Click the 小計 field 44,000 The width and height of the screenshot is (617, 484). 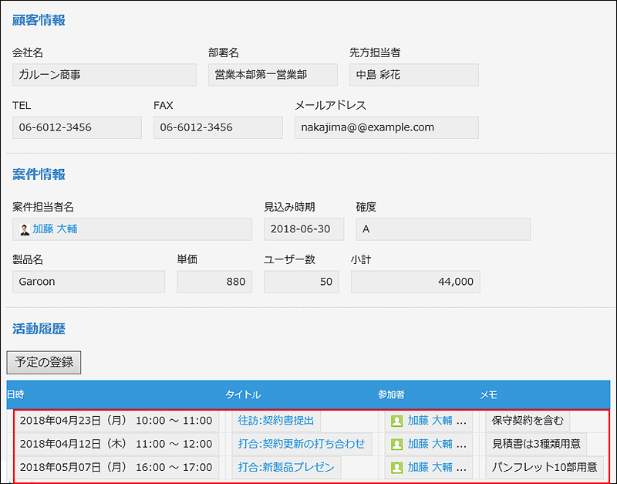pos(416,282)
